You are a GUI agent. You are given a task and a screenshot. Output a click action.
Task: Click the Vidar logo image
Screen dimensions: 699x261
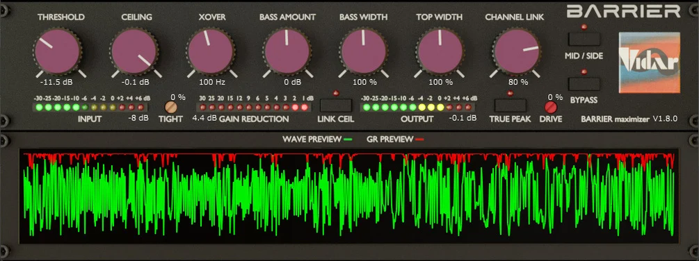click(x=649, y=62)
